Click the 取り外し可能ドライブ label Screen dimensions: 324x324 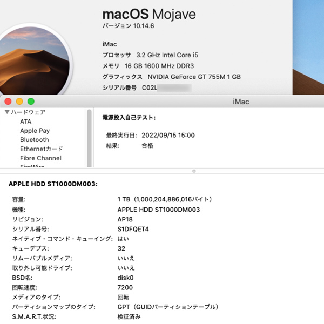click(x=42, y=268)
